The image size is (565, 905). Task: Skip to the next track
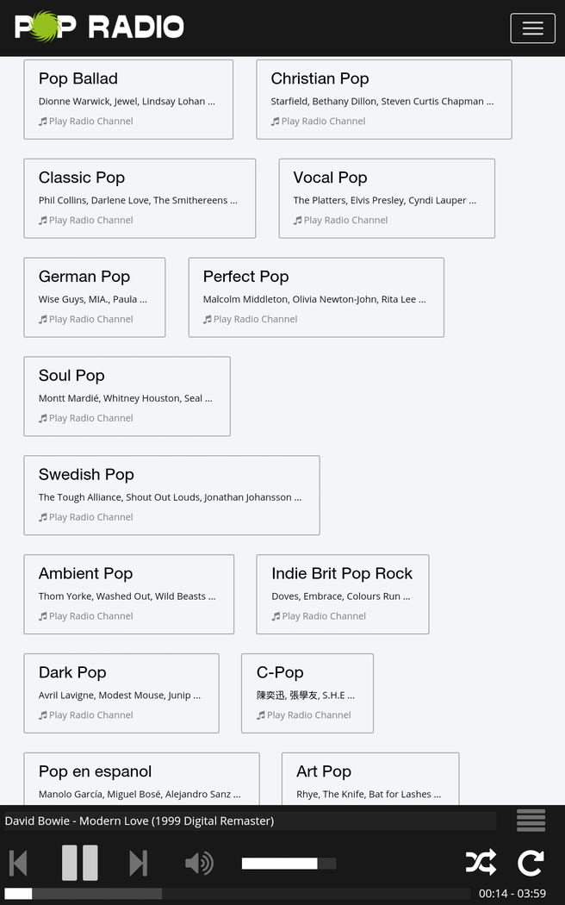click(x=138, y=863)
